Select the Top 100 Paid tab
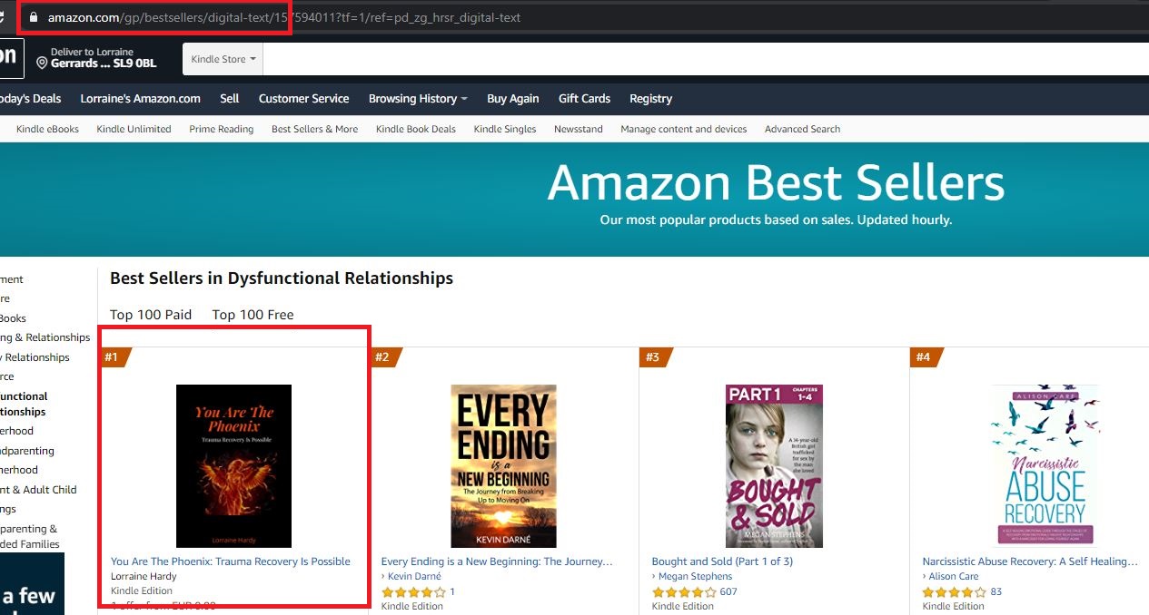 pos(151,315)
